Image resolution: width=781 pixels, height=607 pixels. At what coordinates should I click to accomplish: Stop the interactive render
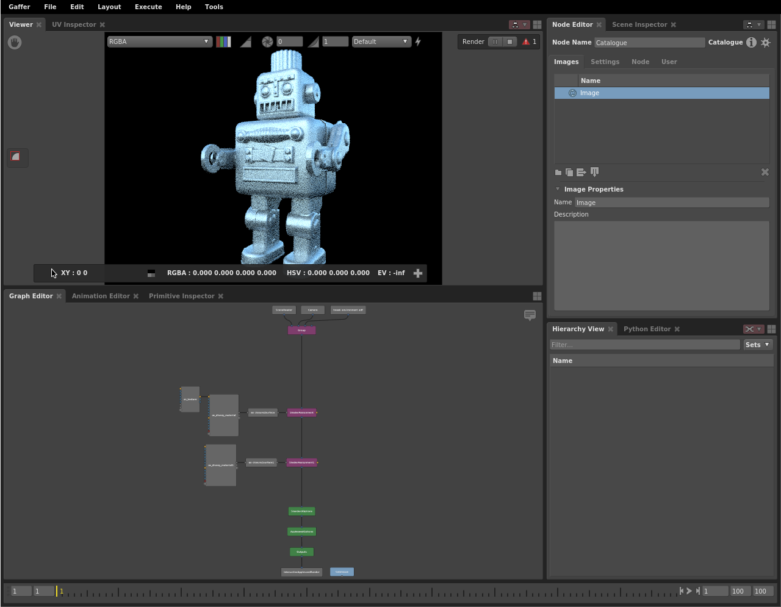click(510, 41)
